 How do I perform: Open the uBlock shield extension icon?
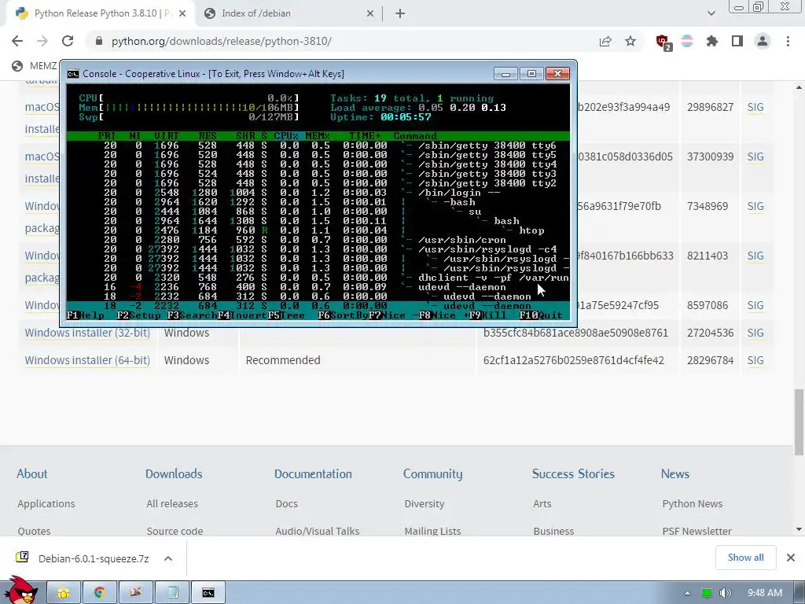663,42
